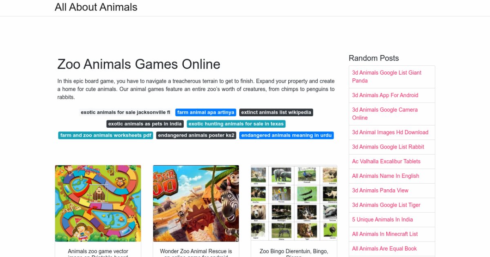Select 'All Animals Name In English' post

click(386, 176)
